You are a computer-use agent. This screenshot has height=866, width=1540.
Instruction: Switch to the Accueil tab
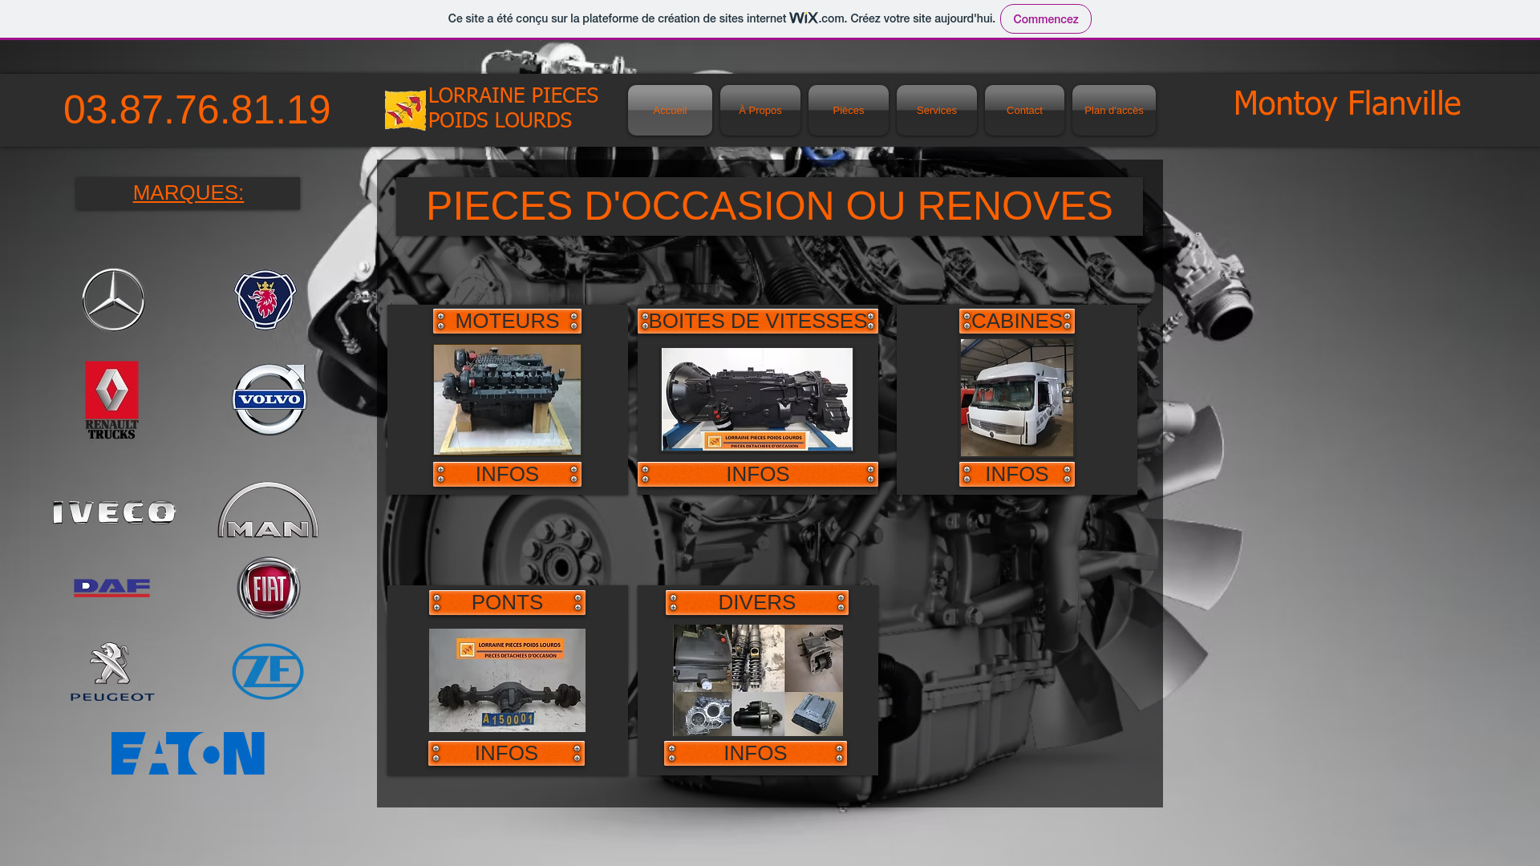pyautogui.click(x=670, y=110)
